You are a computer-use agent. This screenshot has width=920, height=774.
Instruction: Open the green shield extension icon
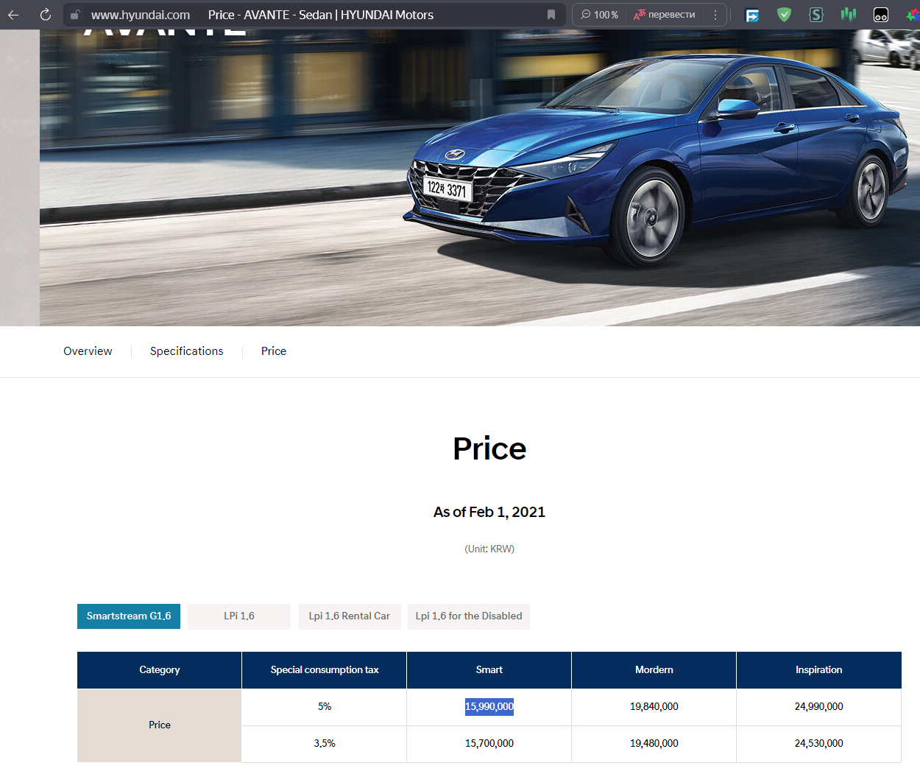[x=784, y=15]
